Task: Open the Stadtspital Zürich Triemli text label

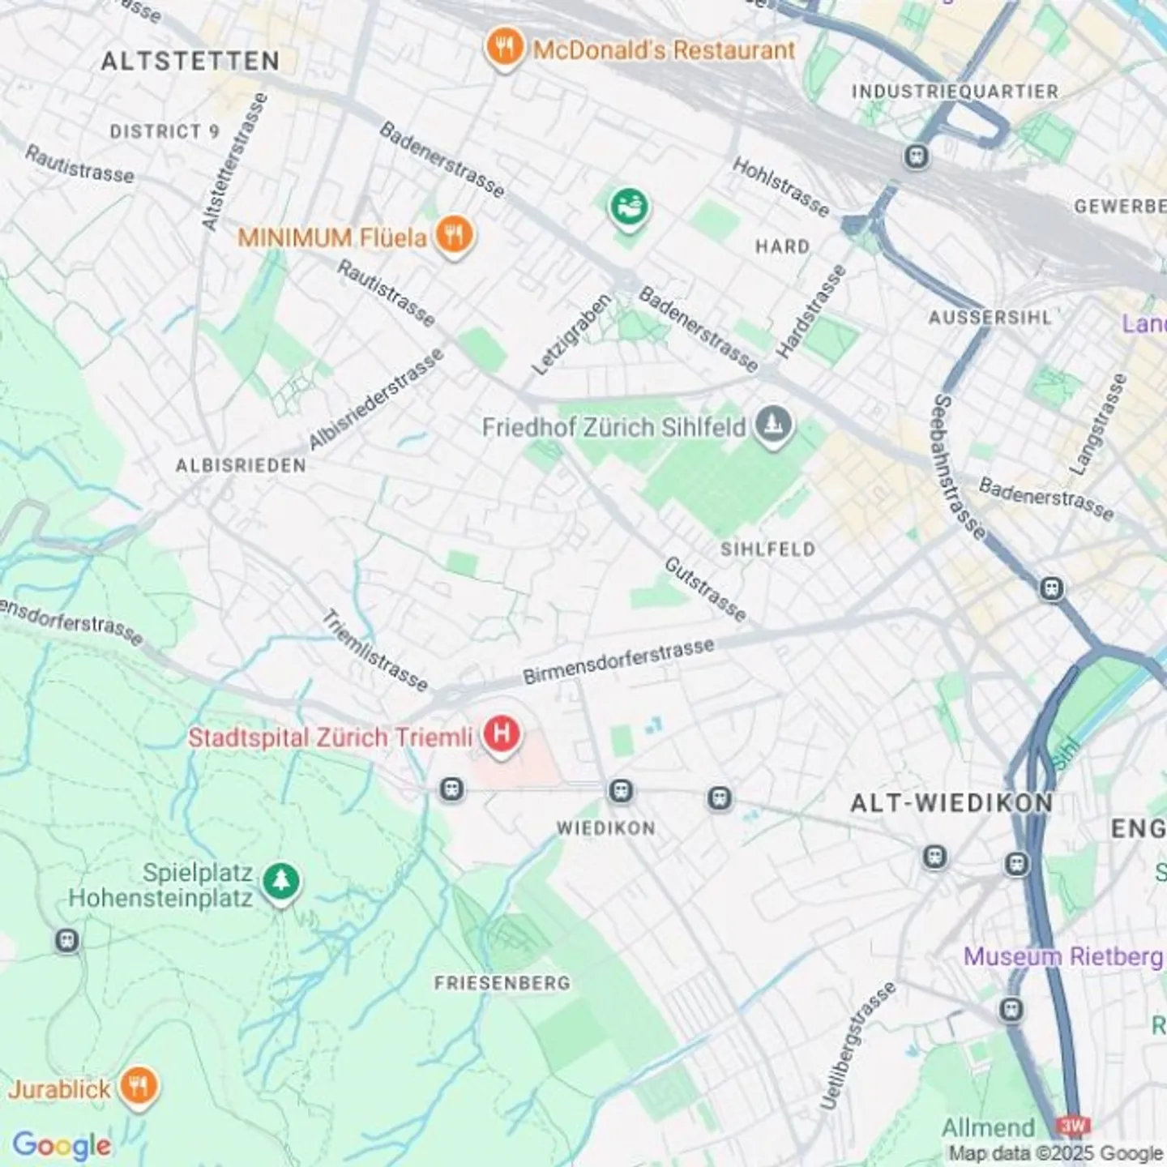Action: (x=330, y=737)
